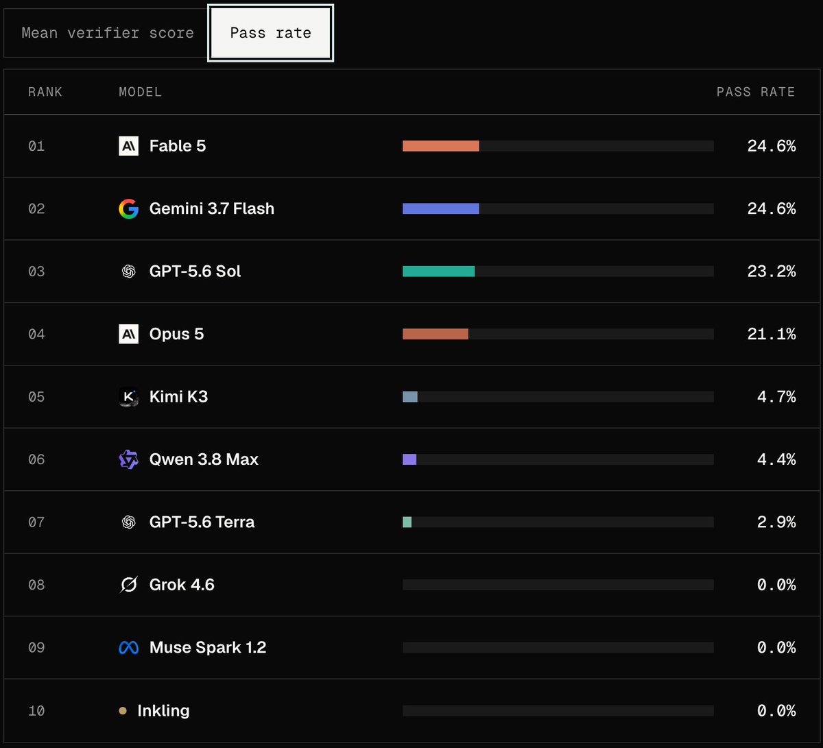Viewport: 823px width, 748px height.
Task: Click the tan dot beside Inkling
Action: 123,711
